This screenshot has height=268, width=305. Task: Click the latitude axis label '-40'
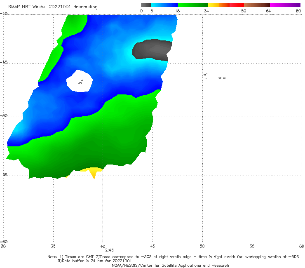pyautogui.click(x=4, y=14)
